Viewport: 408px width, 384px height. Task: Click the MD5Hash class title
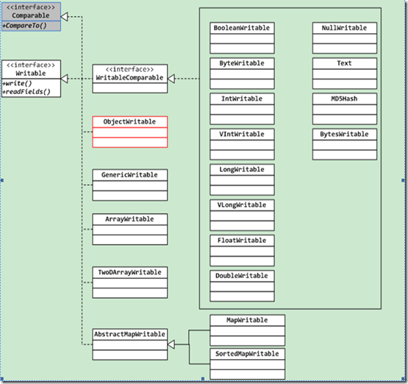(344, 99)
